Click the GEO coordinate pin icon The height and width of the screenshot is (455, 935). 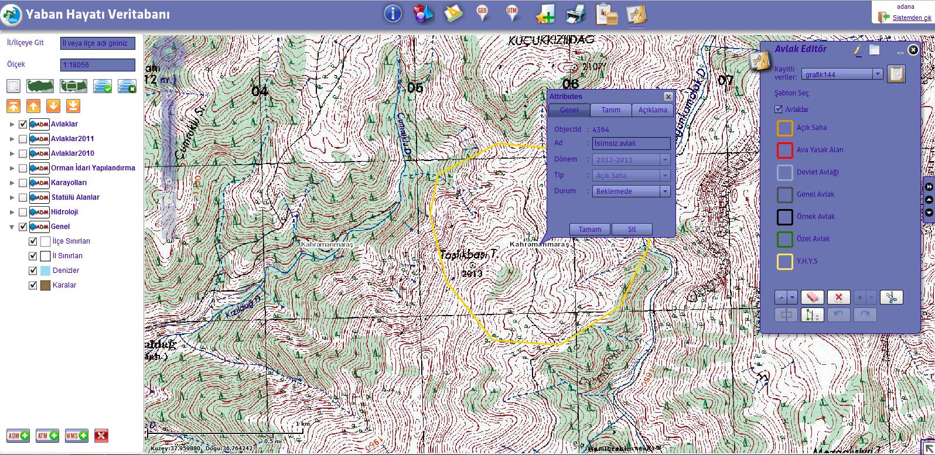(483, 13)
